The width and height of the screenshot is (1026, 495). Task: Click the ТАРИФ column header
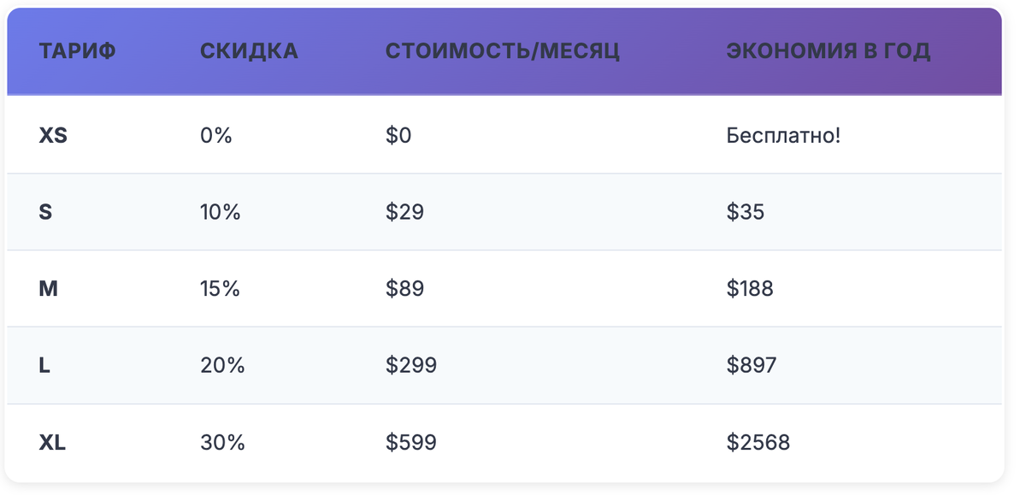pos(77,51)
